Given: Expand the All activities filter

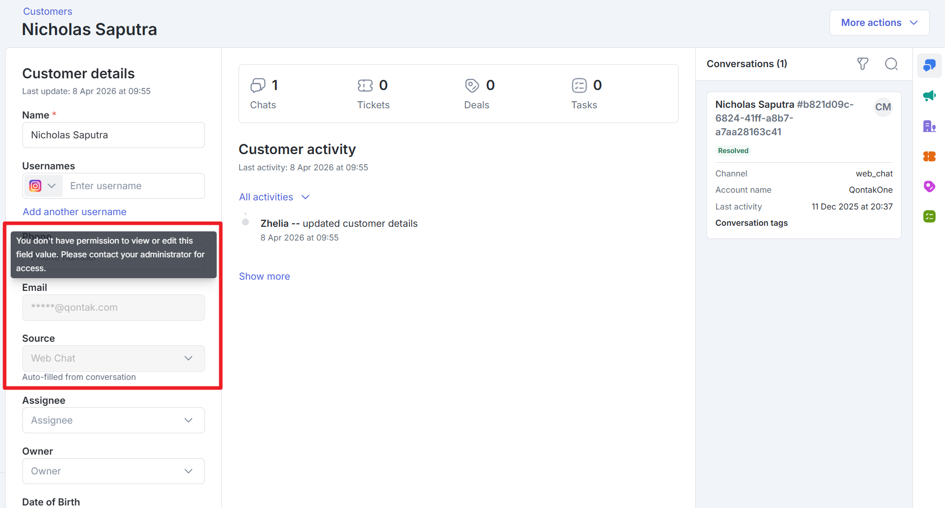Looking at the screenshot, I should (274, 197).
